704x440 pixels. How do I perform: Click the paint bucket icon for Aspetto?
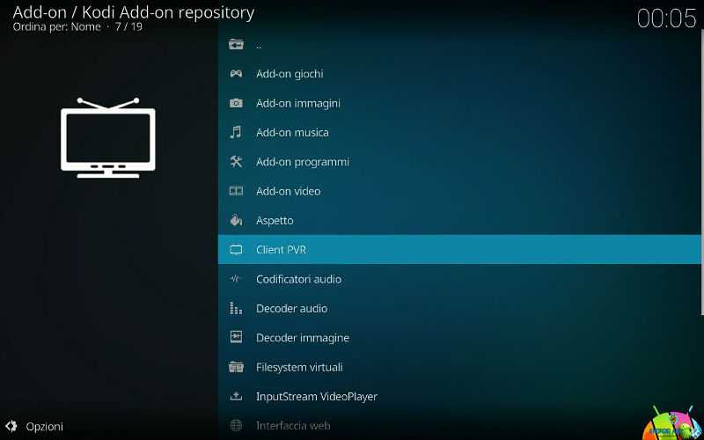tap(236, 220)
